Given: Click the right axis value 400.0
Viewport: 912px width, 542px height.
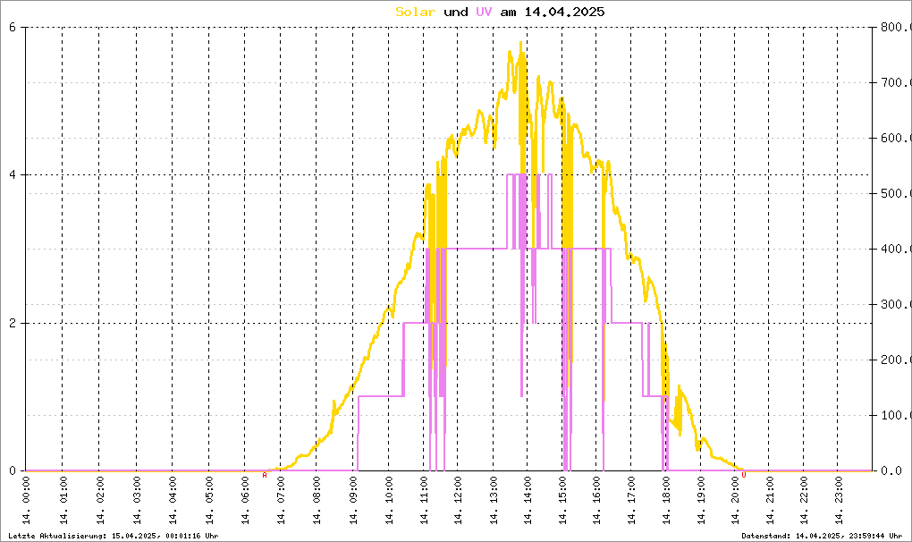Looking at the screenshot, I should (x=896, y=249).
